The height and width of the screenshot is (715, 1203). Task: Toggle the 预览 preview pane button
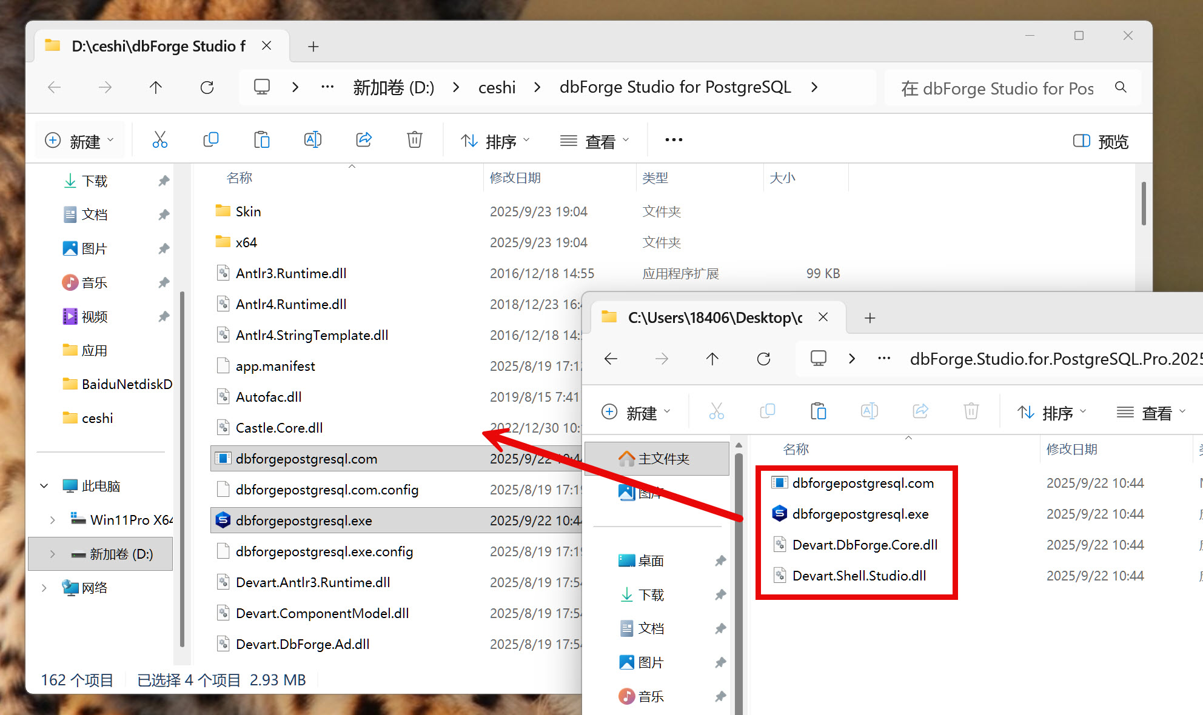point(1101,141)
